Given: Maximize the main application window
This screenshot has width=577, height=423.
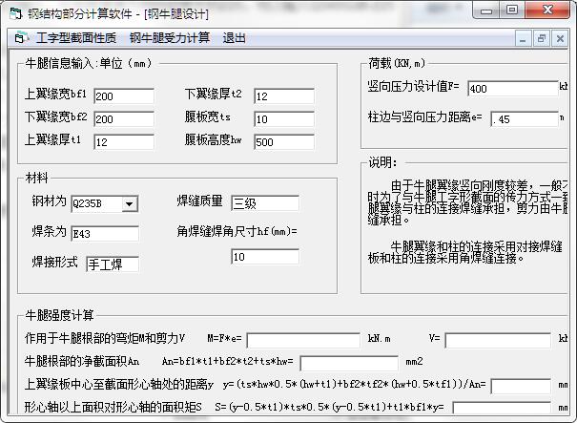Looking at the screenshot, I should click(512, 11).
